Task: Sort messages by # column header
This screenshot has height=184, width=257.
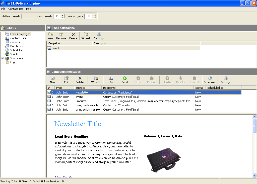Action: point(51,88)
